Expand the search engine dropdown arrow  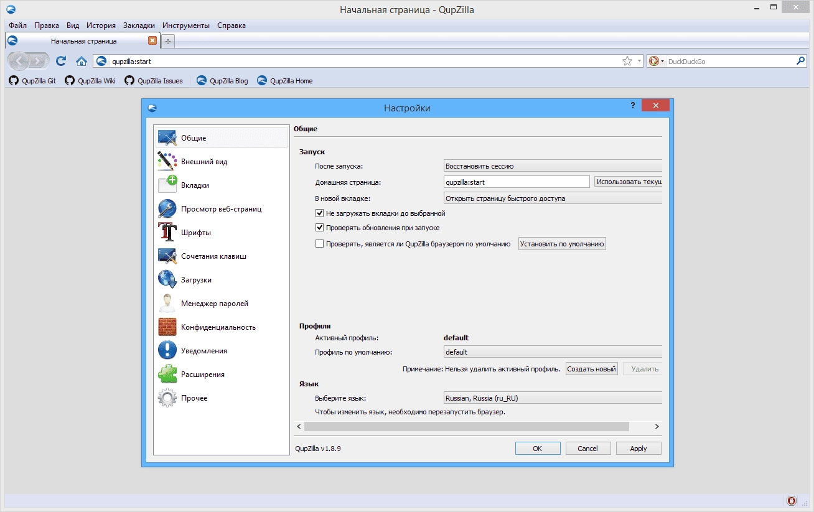(x=663, y=62)
